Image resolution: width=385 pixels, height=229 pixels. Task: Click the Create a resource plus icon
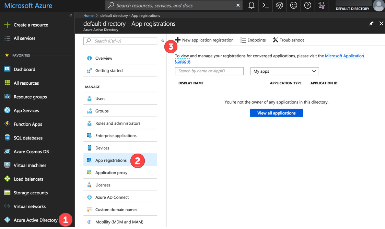coord(8,25)
